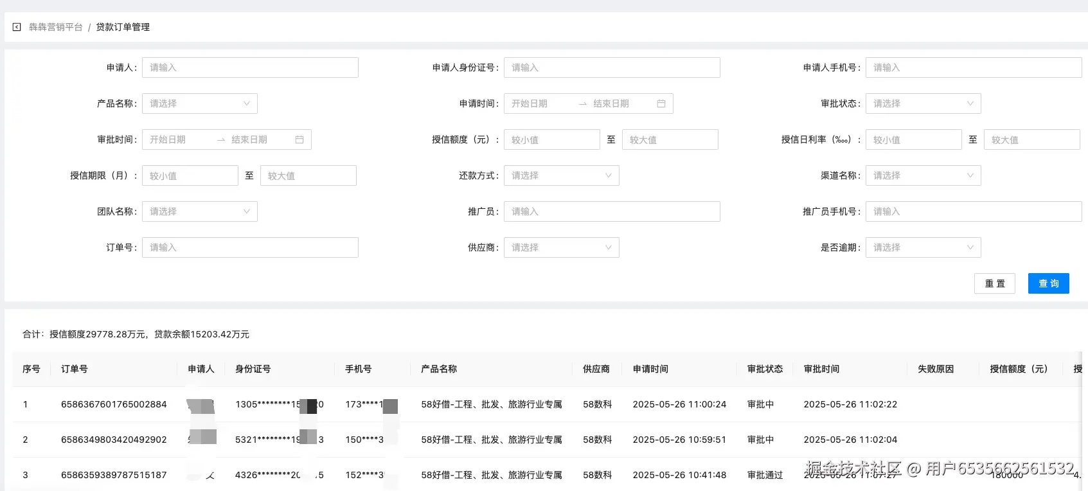Focus the 订单号 input field
The width and height of the screenshot is (1088, 491).
tap(250, 247)
